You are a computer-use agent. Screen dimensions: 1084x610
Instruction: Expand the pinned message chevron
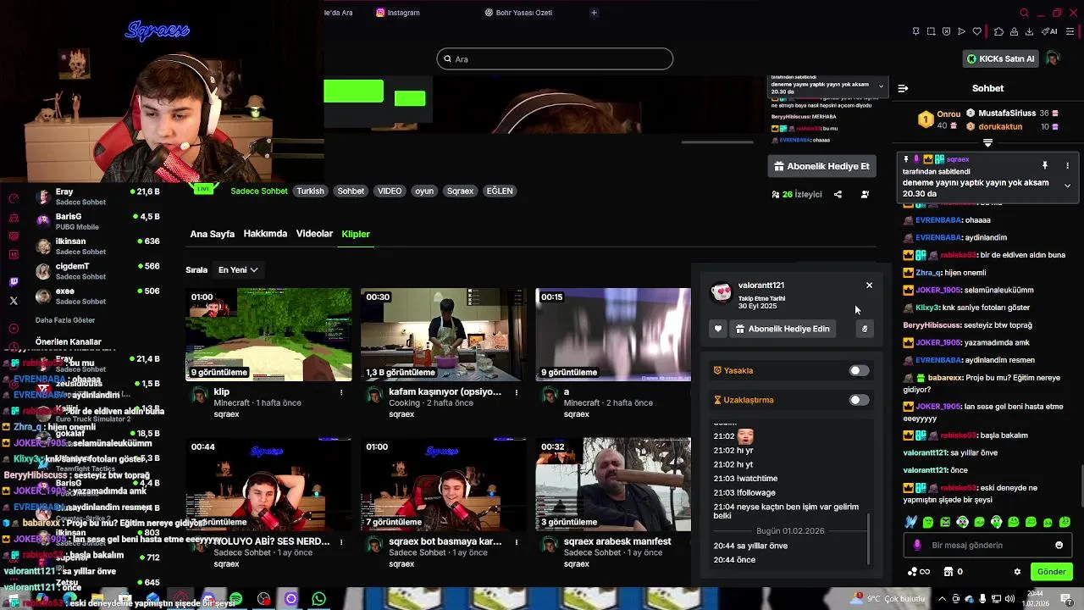click(1067, 186)
